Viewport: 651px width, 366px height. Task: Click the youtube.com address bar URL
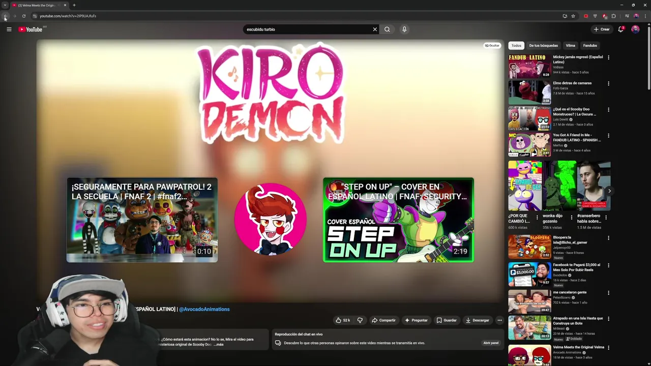(68, 16)
